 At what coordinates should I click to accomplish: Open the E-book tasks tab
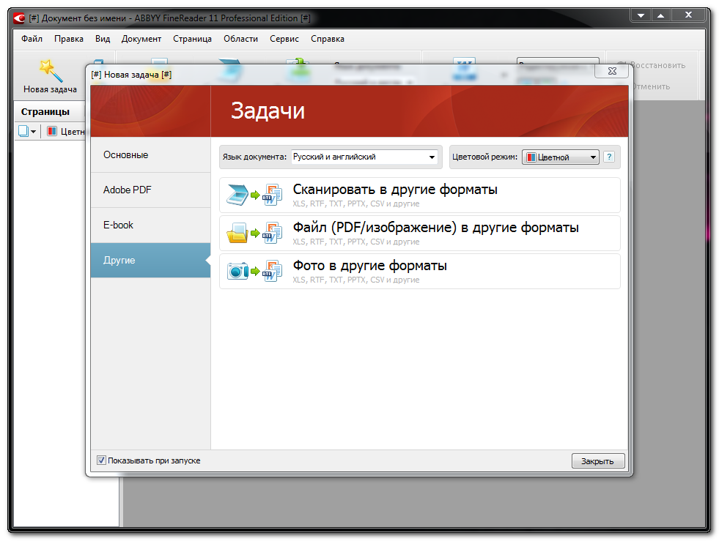coord(119,225)
